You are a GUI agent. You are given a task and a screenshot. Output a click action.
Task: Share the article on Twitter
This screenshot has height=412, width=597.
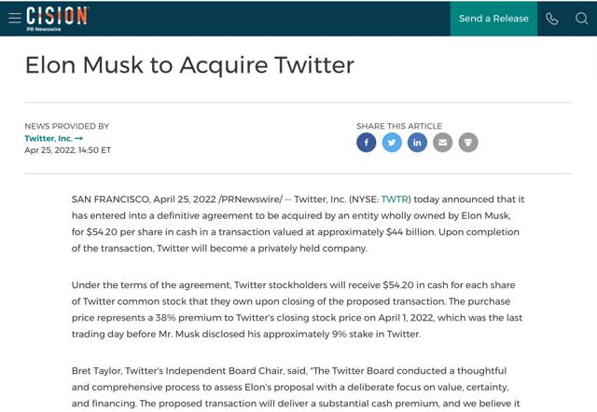pos(392,143)
